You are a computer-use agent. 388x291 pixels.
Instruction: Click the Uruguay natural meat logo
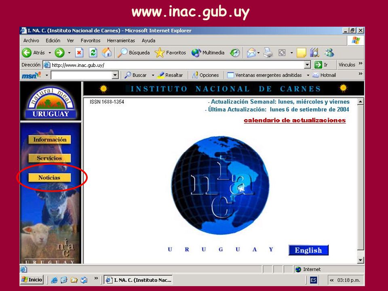pyautogui.click(x=51, y=102)
